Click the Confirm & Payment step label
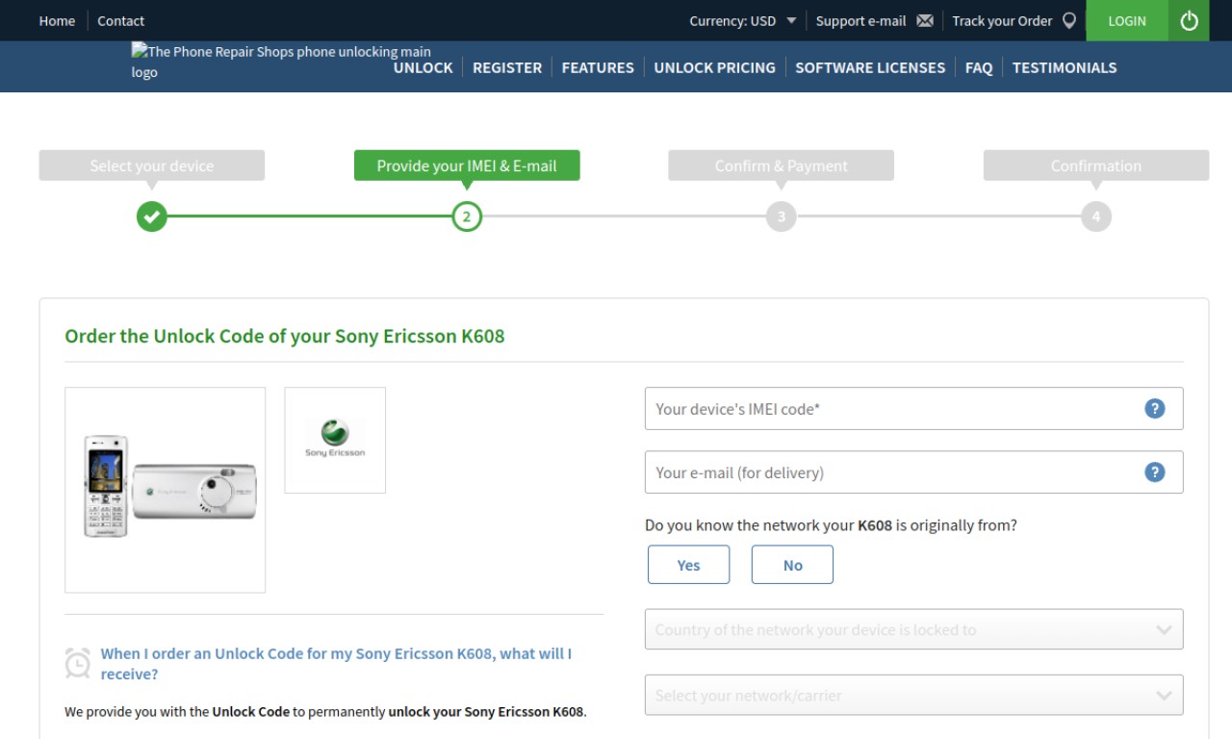The image size is (1232, 739). click(x=782, y=166)
